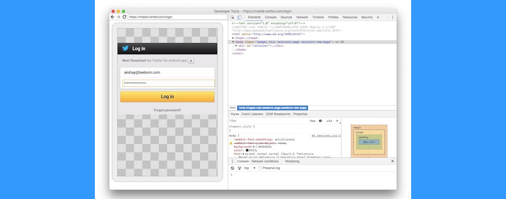
Task: Switch to the Resources tab
Action: pos(350,17)
